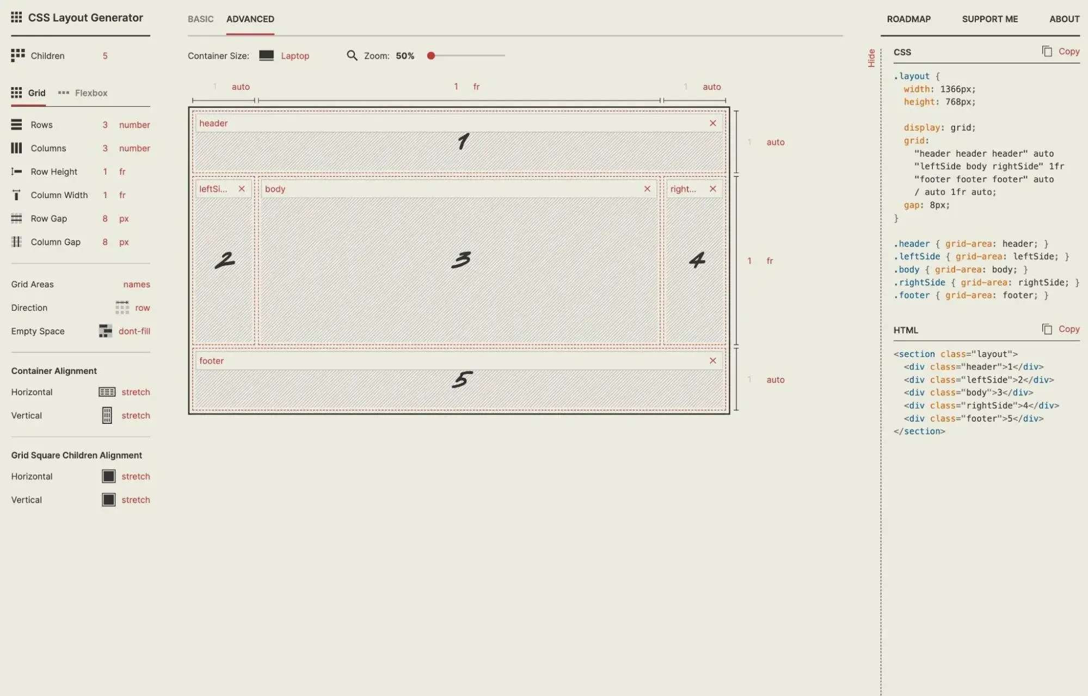Click the CSS Layout Generator grid logo
Viewport: 1088px width, 696px height.
coord(16,17)
